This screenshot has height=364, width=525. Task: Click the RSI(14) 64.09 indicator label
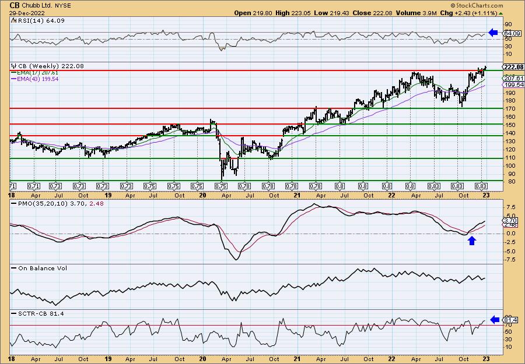pos(41,21)
